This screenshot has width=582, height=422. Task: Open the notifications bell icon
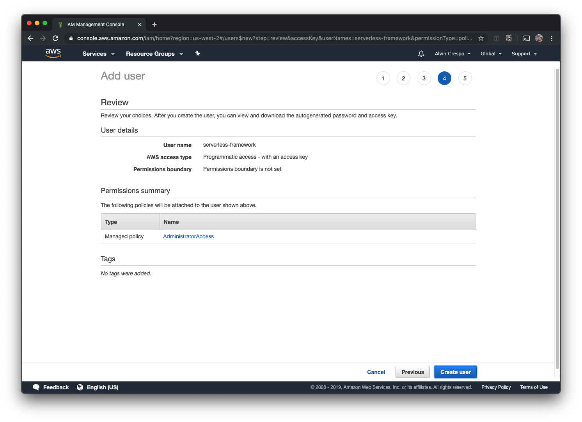[x=421, y=54]
